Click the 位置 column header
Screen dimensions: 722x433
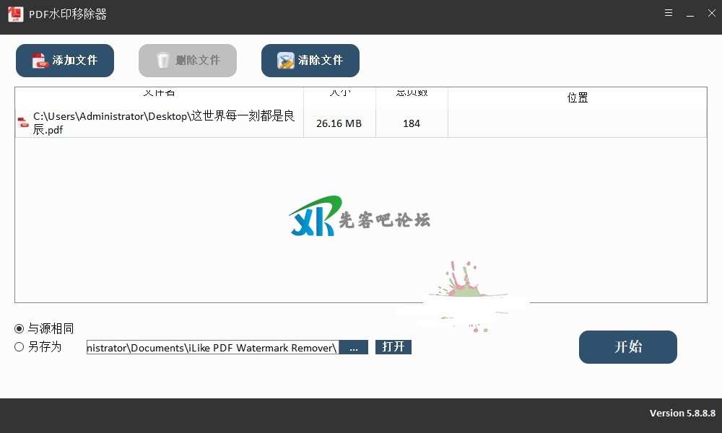[577, 97]
